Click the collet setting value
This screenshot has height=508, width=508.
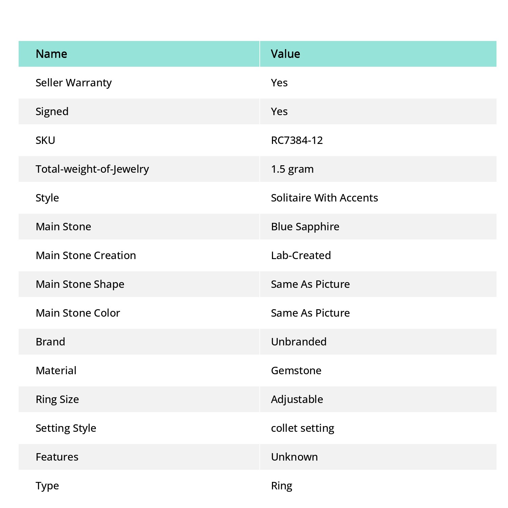click(302, 428)
